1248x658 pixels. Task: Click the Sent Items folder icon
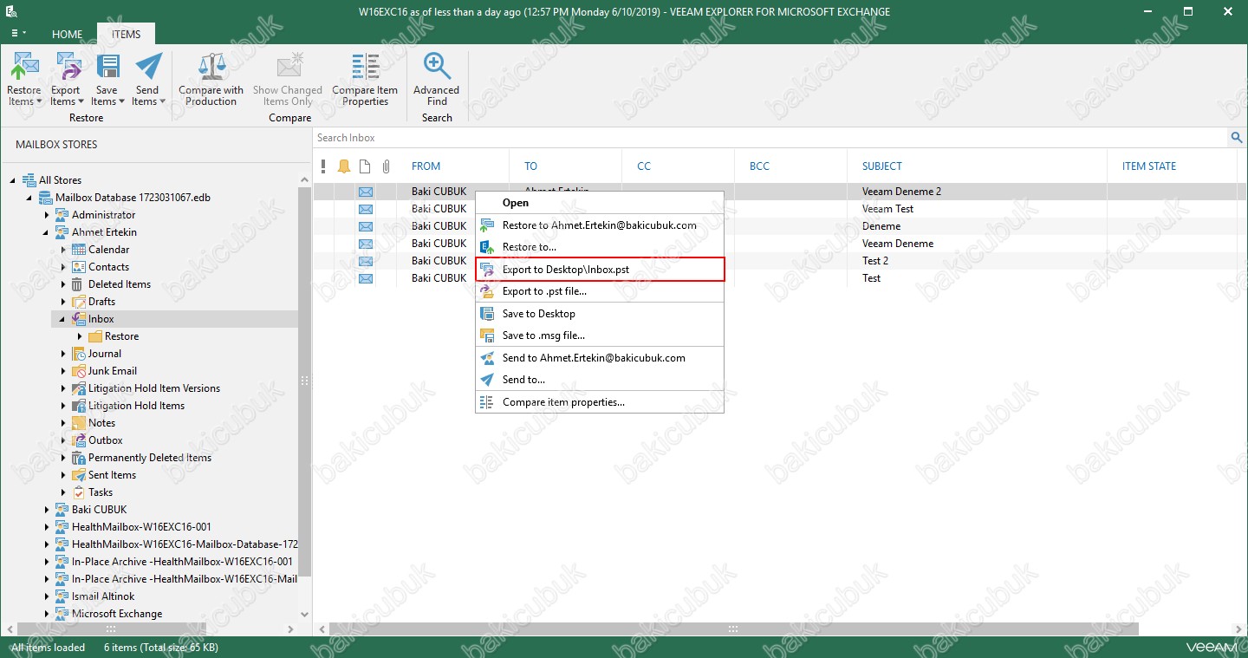point(79,475)
